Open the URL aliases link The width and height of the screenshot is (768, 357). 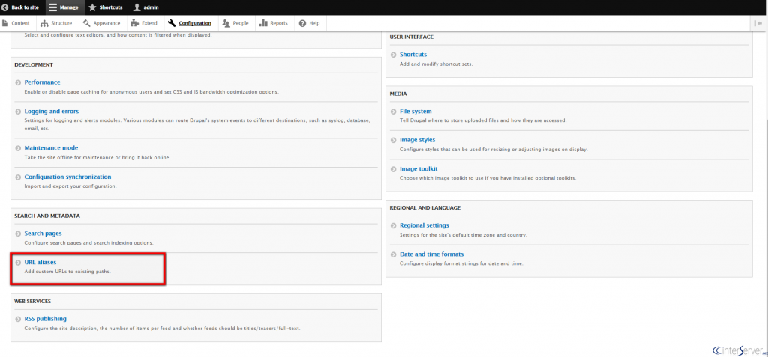click(x=40, y=262)
